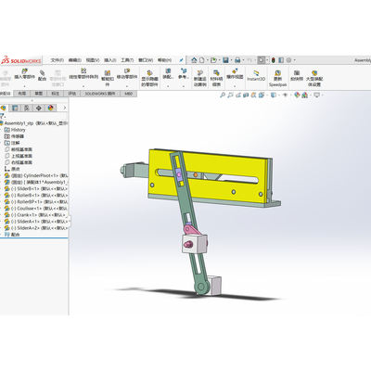The image size is (371, 371).
Task: Open the Options gear dropdown arrow
Action: [294, 60]
